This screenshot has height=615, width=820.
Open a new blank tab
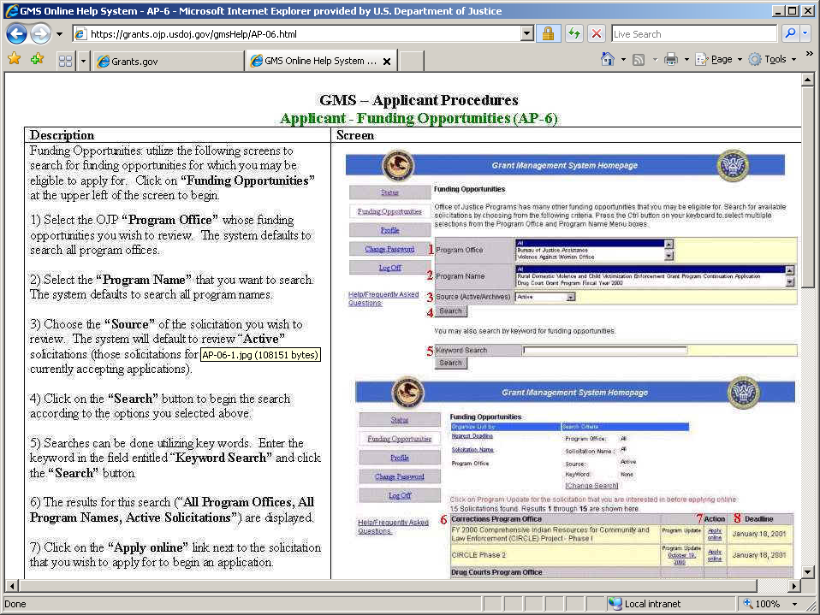click(411, 62)
